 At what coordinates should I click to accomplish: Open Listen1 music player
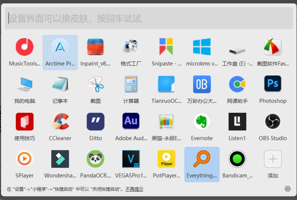[237, 125]
